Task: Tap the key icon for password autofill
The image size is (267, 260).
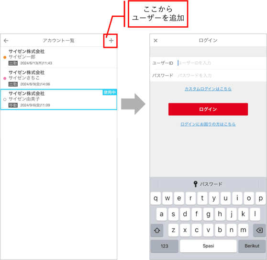Action: pos(196,184)
